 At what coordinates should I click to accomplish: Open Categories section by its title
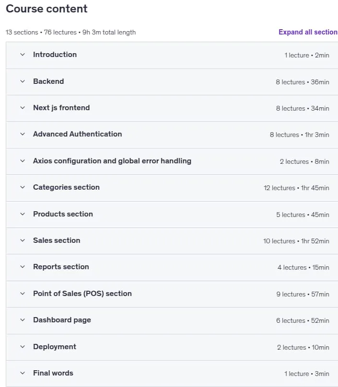tap(66, 187)
